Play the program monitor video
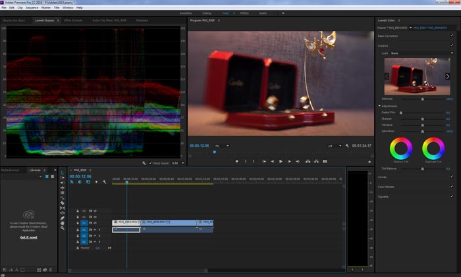The width and height of the screenshot is (461, 277). (281, 161)
